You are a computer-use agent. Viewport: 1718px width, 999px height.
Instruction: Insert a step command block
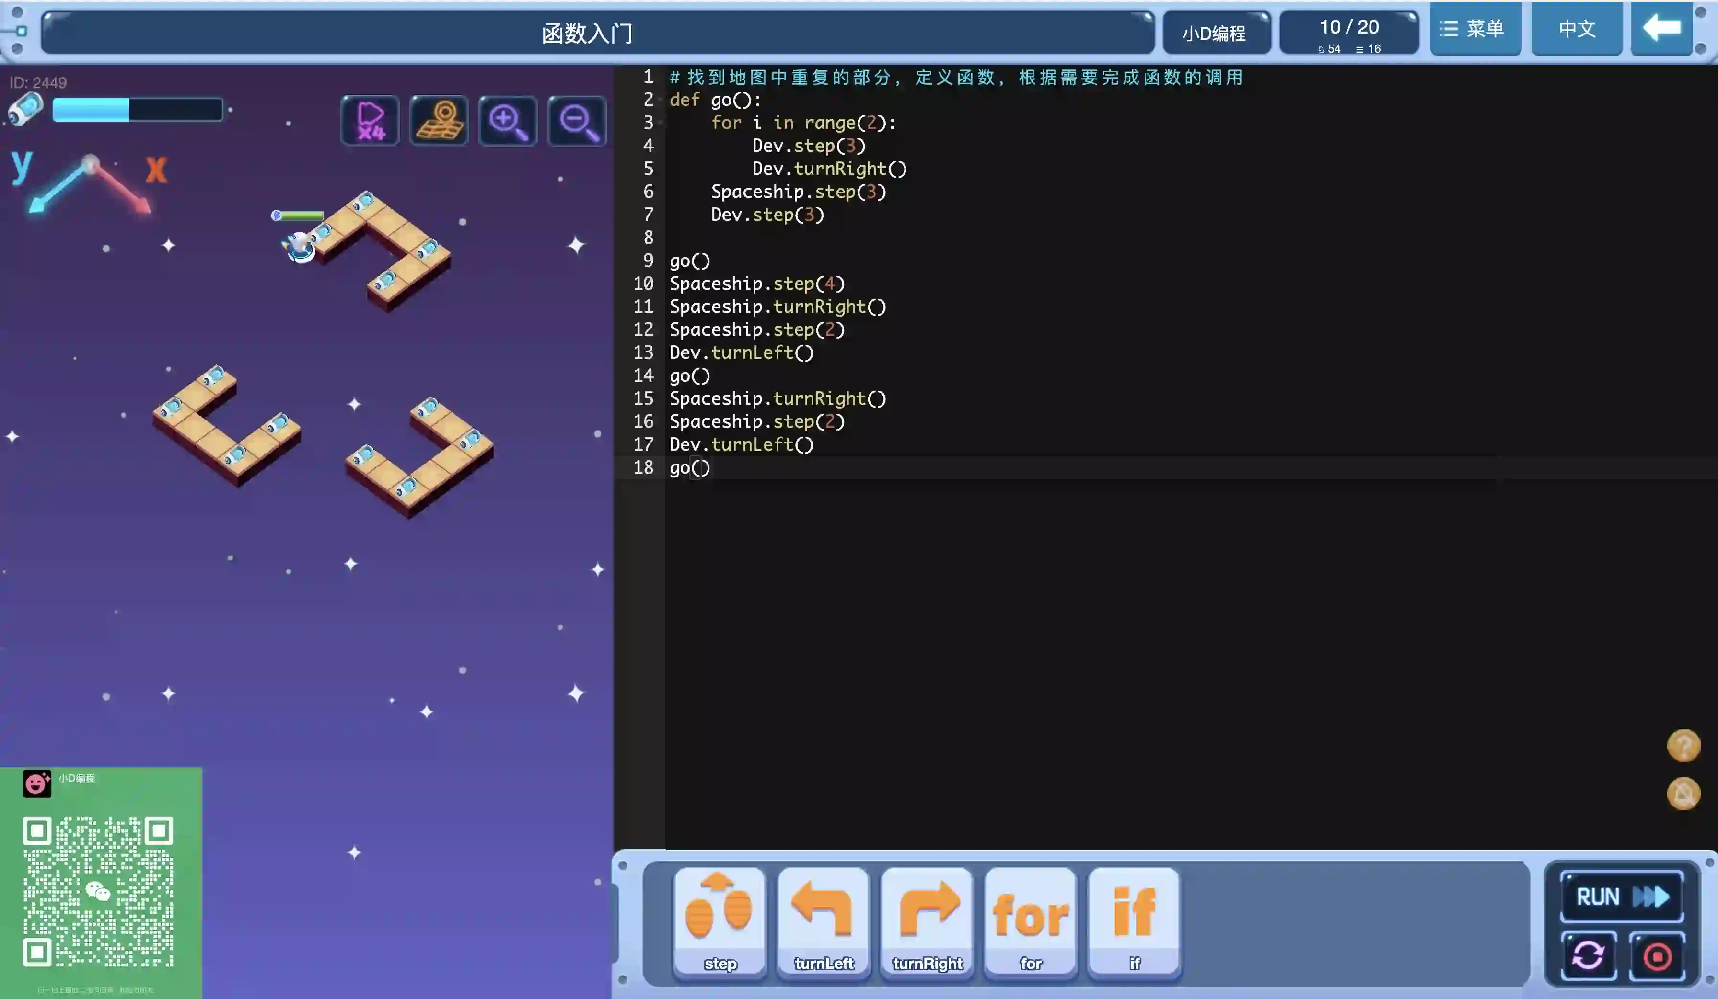(719, 920)
